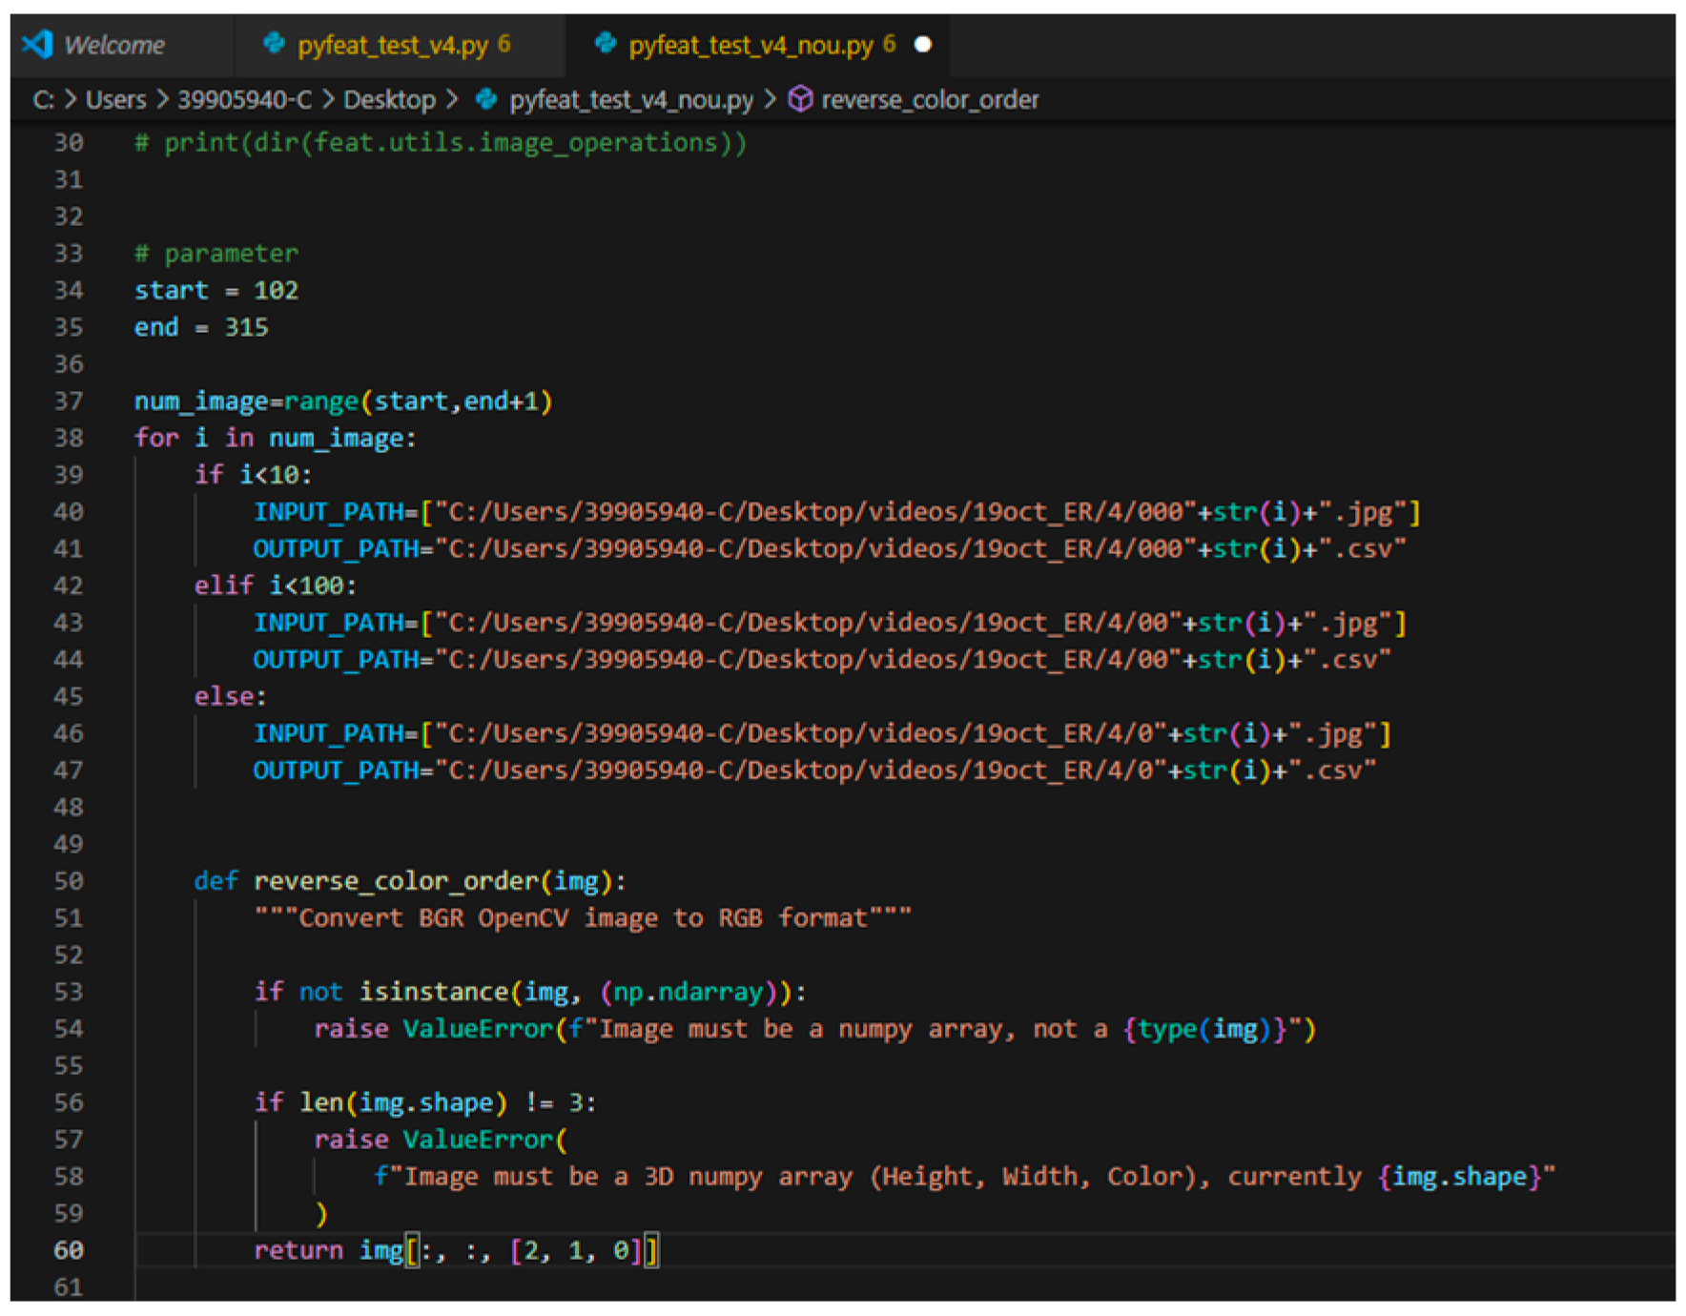Expand the Desktop breadcrumb folder list
1686x1316 pixels.
388,99
